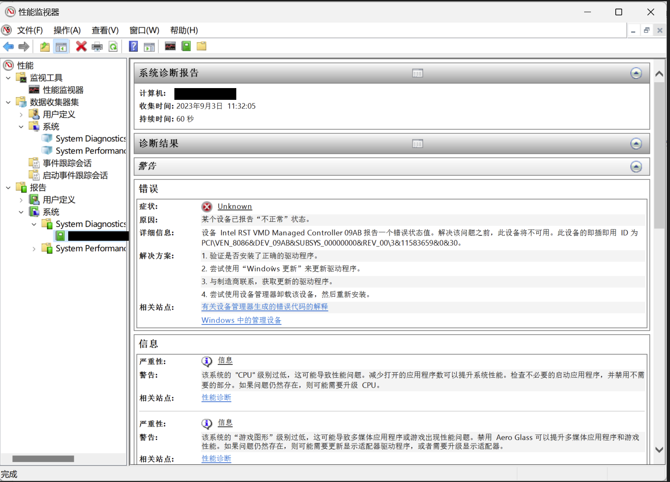Click the first 性能诊断 link
Image resolution: width=670 pixels, height=482 pixels.
click(x=216, y=398)
